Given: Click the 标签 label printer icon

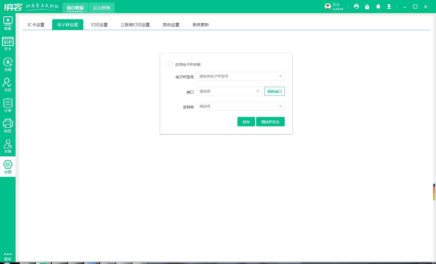Looking at the screenshot, I should pyautogui.click(x=8, y=126).
